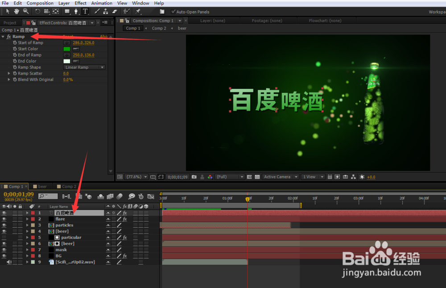Select the Rotation tool
Screen dimensions: 446x288
37,12
